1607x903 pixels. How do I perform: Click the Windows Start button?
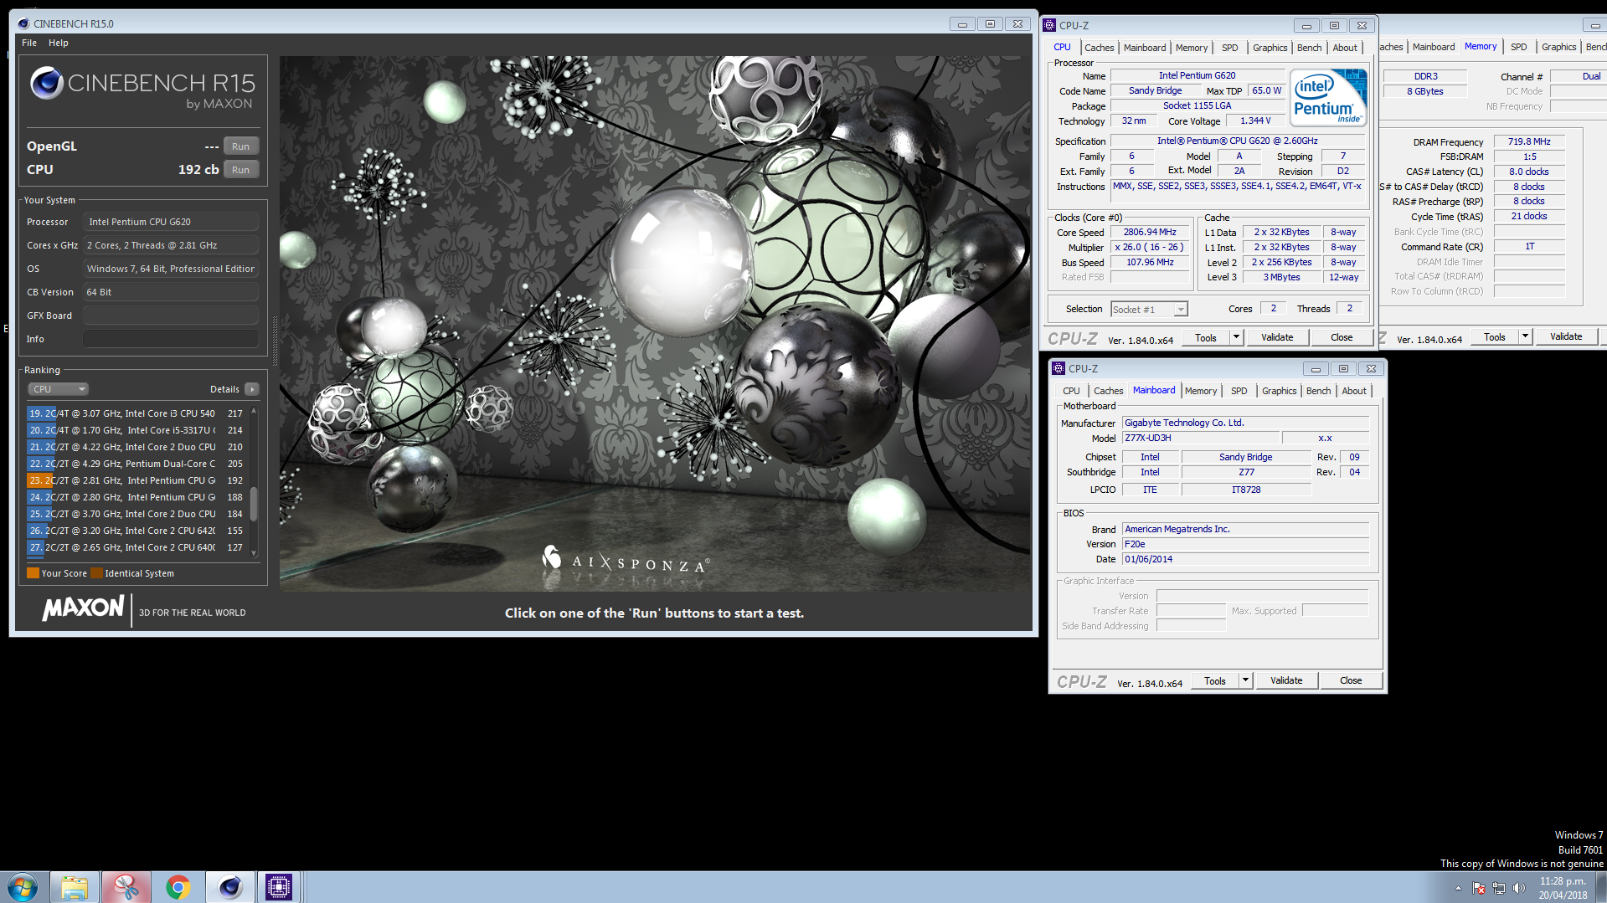[x=22, y=887]
